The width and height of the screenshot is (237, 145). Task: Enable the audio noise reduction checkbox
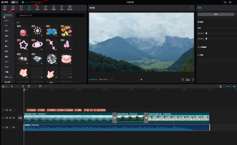(x=199, y=47)
